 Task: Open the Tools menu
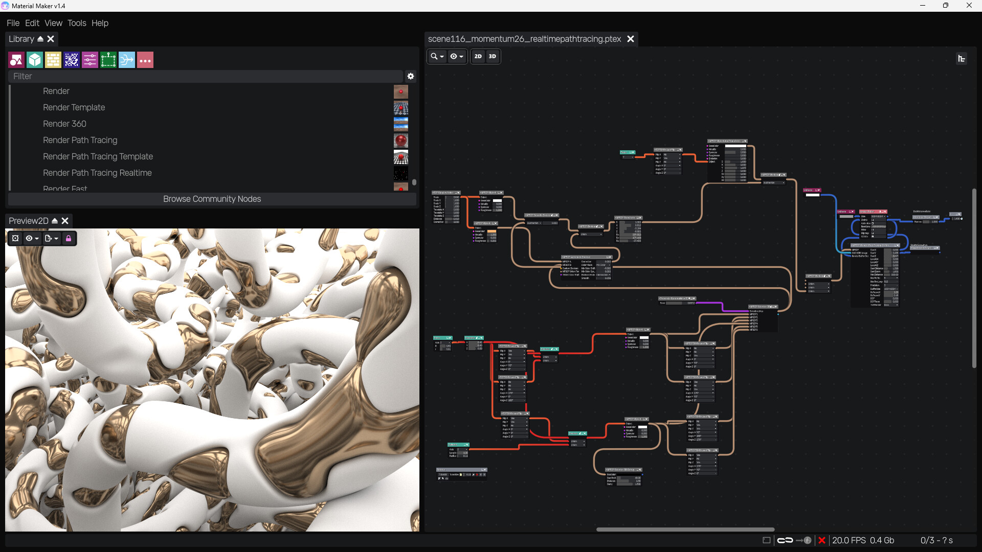coord(77,23)
